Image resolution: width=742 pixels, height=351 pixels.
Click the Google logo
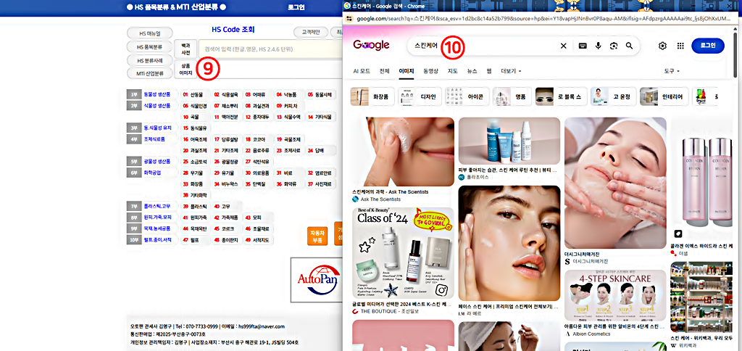371,45
